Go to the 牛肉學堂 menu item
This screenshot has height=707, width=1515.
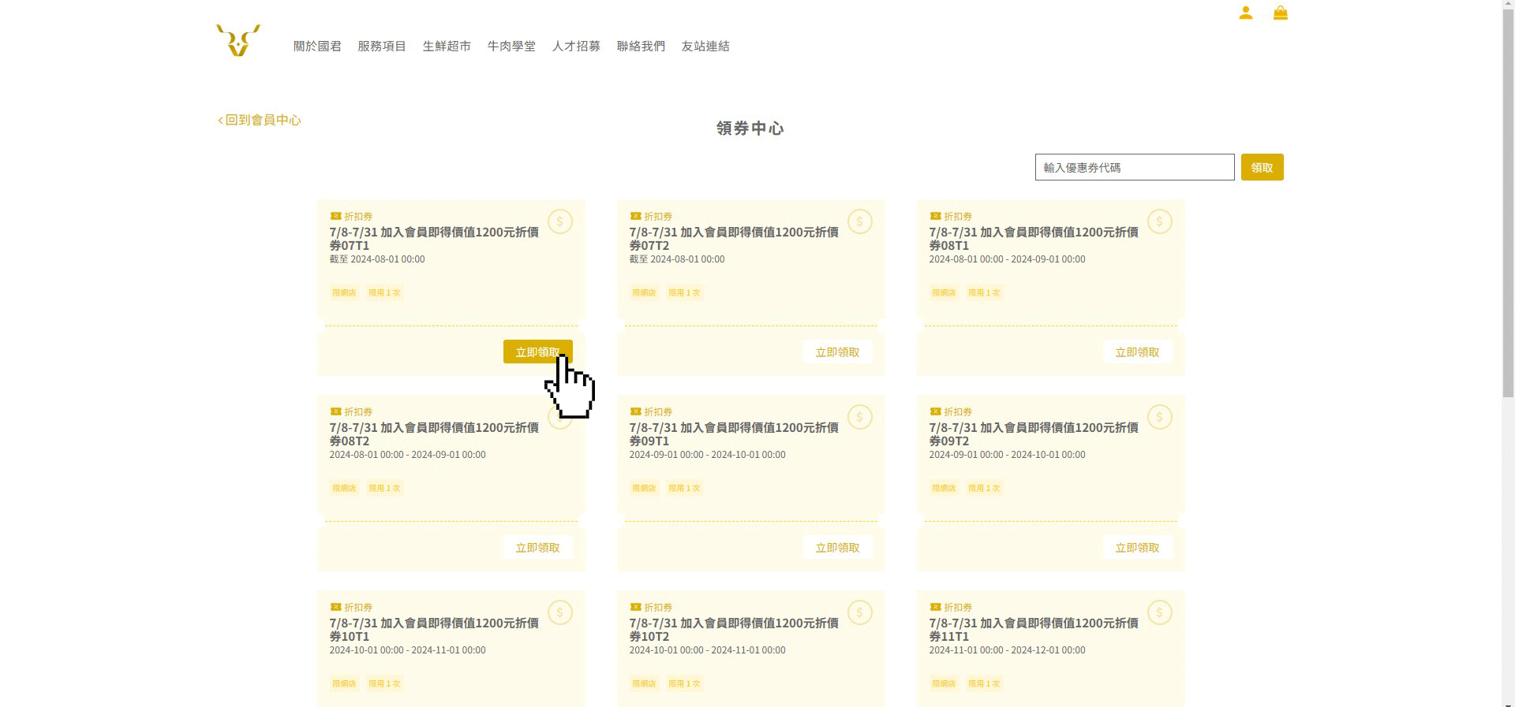click(511, 47)
